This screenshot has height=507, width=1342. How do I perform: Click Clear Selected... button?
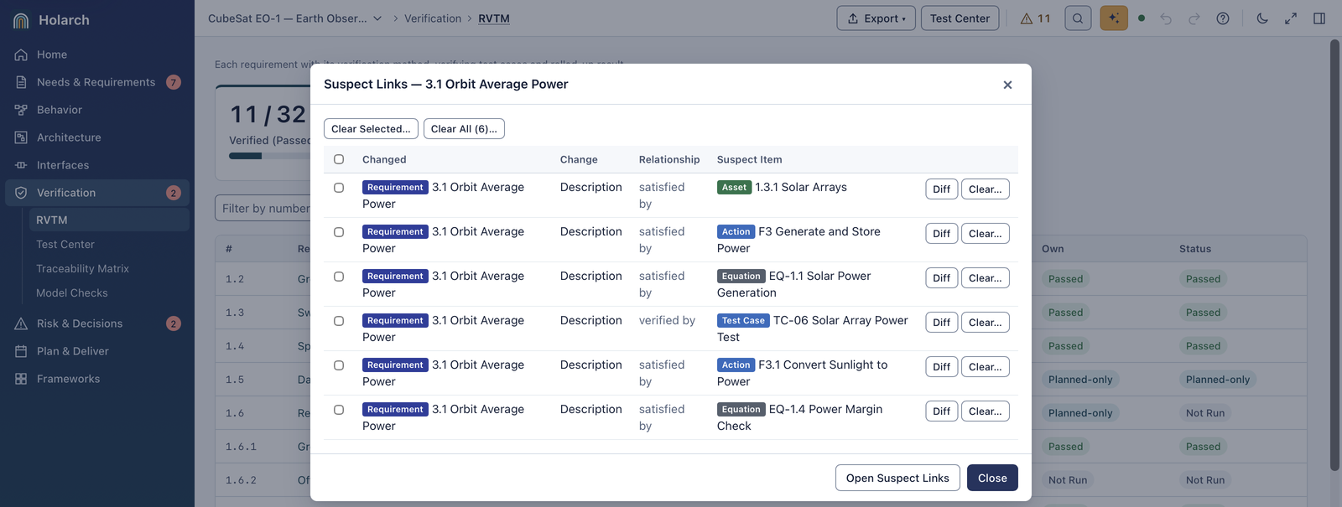(371, 129)
